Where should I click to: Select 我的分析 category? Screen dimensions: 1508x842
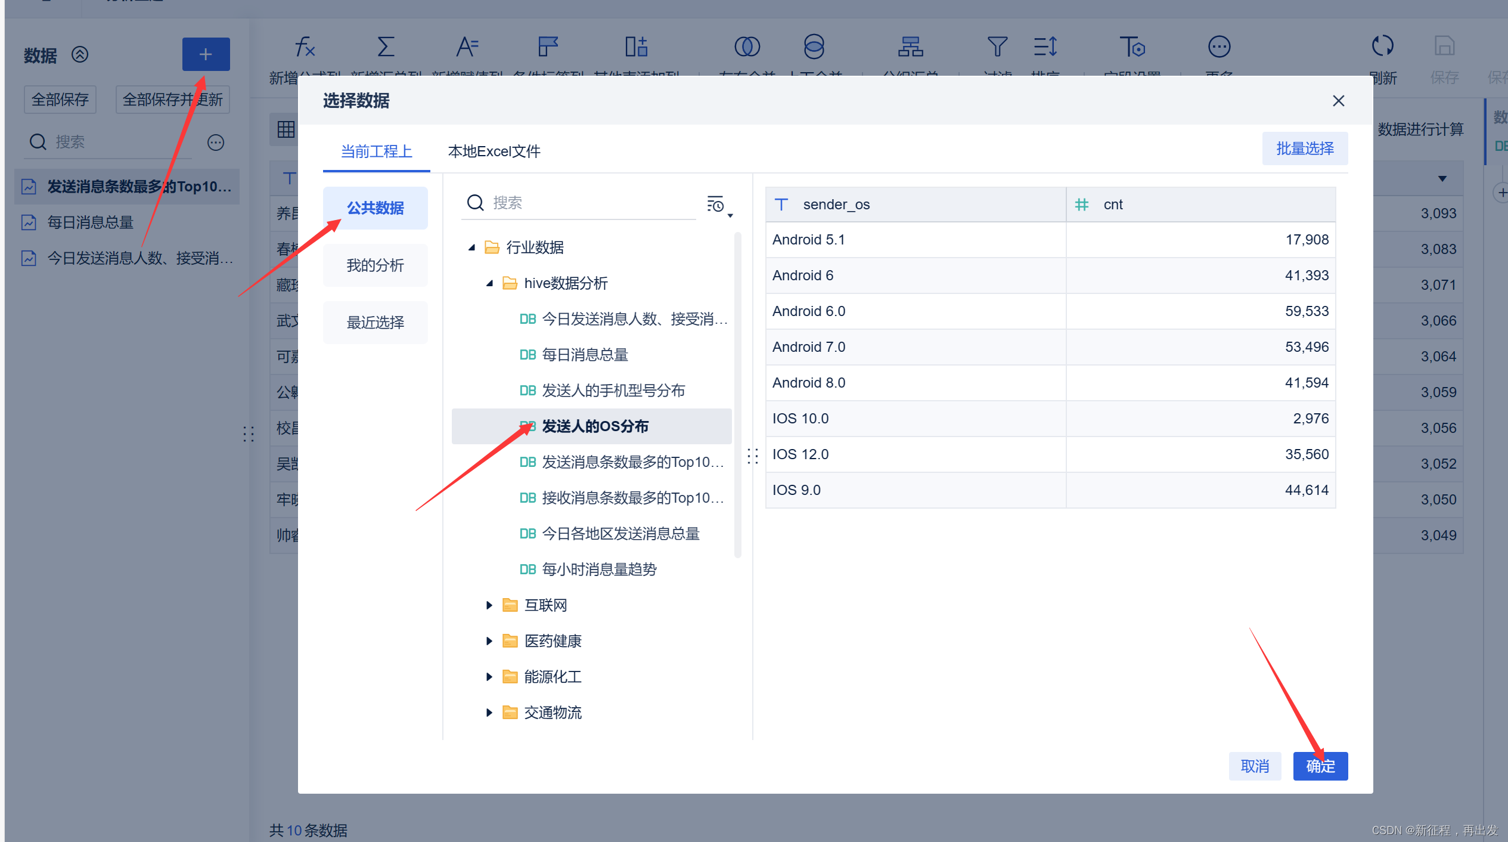(x=376, y=265)
